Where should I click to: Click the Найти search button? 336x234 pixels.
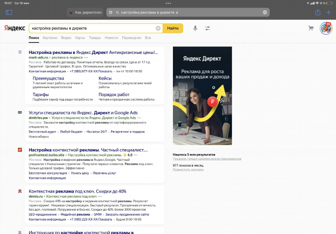click(x=173, y=28)
